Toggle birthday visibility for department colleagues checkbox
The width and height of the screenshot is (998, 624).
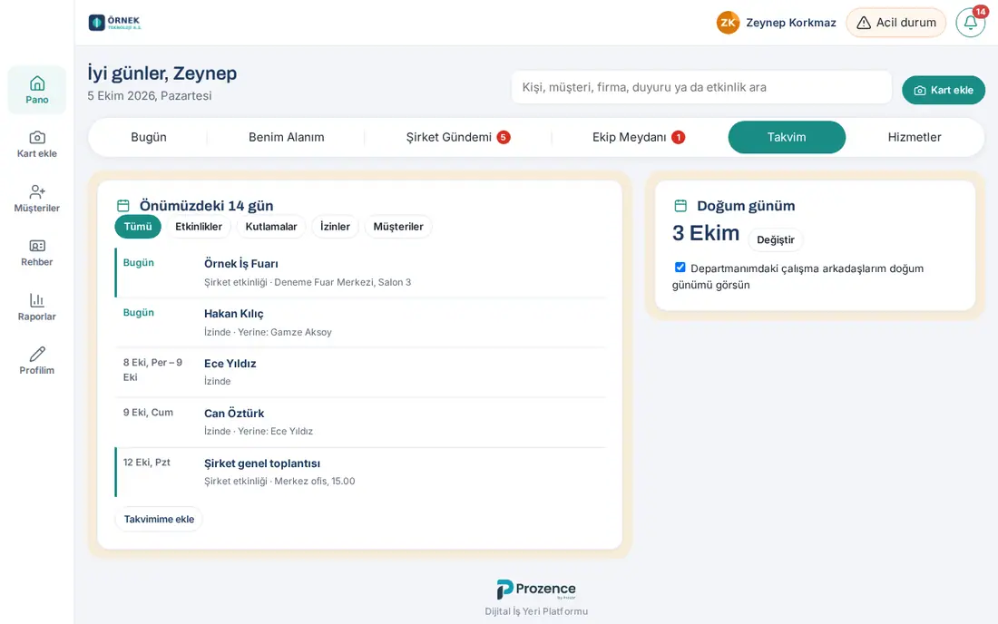click(x=680, y=268)
